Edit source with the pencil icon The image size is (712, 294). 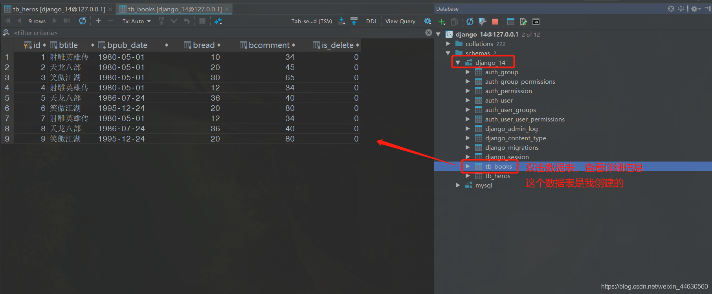523,22
